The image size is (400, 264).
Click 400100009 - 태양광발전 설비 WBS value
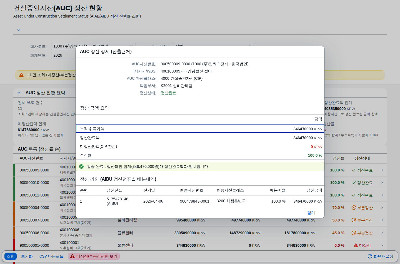coord(186,71)
